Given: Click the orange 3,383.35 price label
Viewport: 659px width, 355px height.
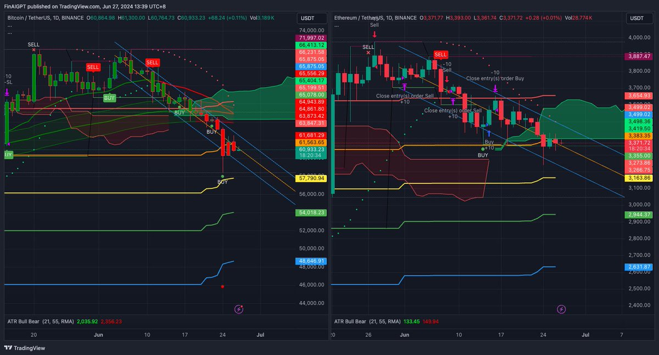Looking at the screenshot, I should [638, 136].
